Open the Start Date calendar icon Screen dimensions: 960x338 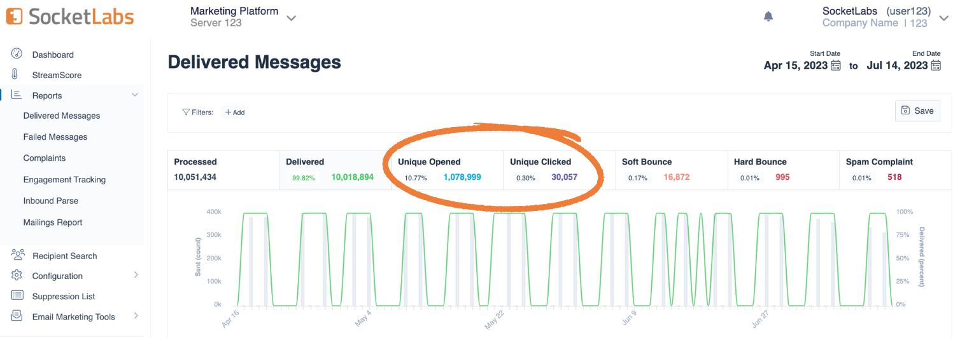pyautogui.click(x=836, y=65)
